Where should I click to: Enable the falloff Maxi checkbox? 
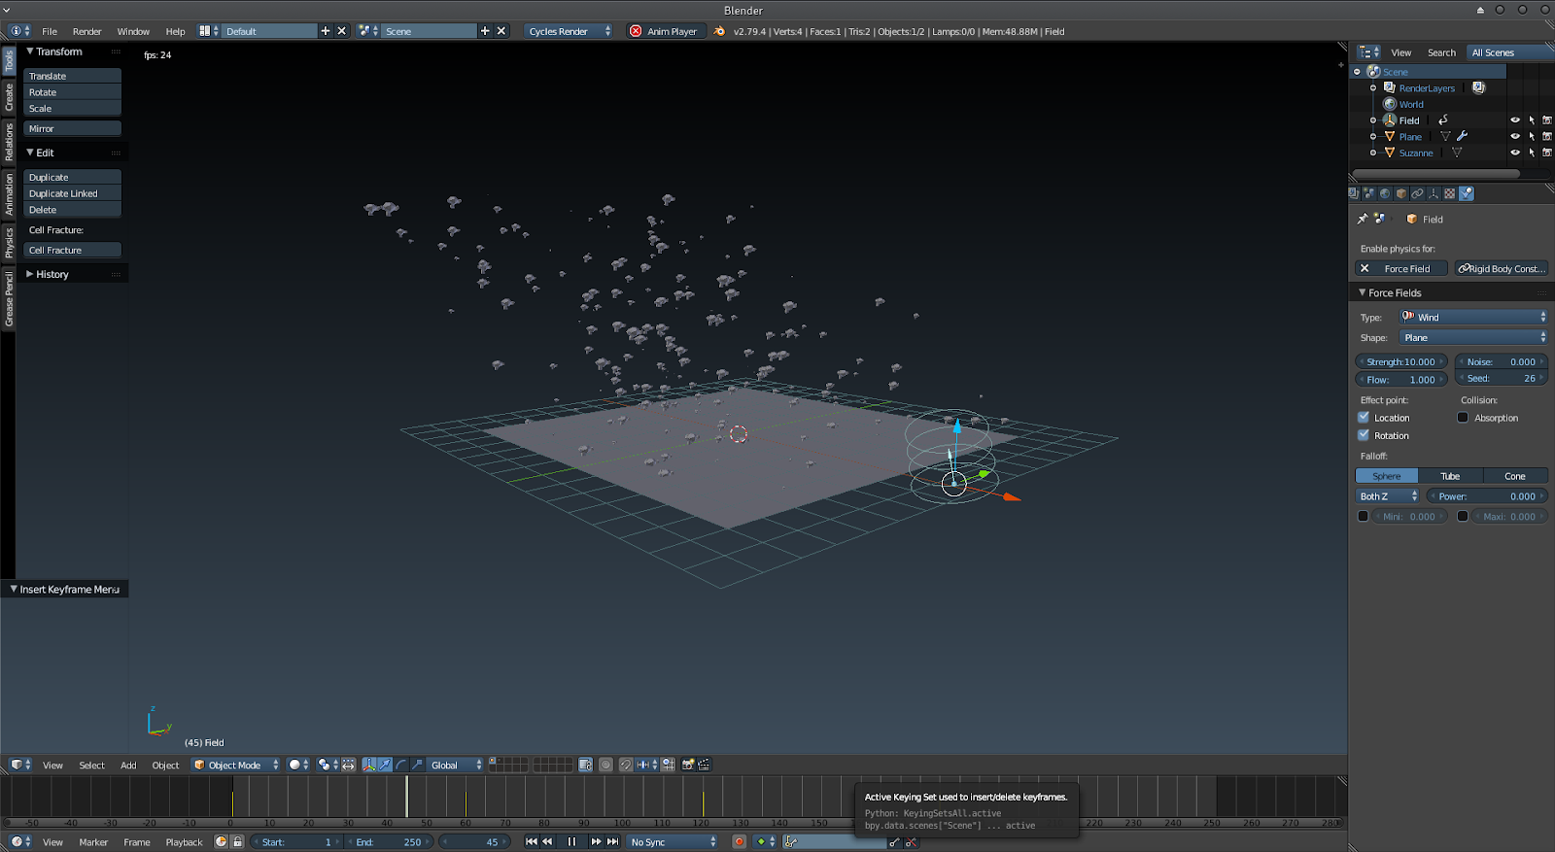pos(1463,516)
